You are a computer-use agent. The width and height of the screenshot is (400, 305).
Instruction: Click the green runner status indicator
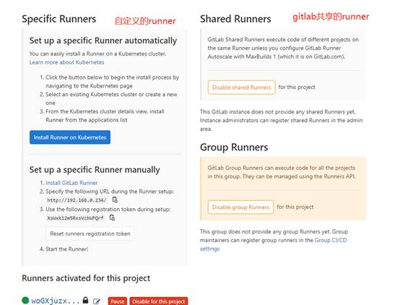tap(25, 300)
